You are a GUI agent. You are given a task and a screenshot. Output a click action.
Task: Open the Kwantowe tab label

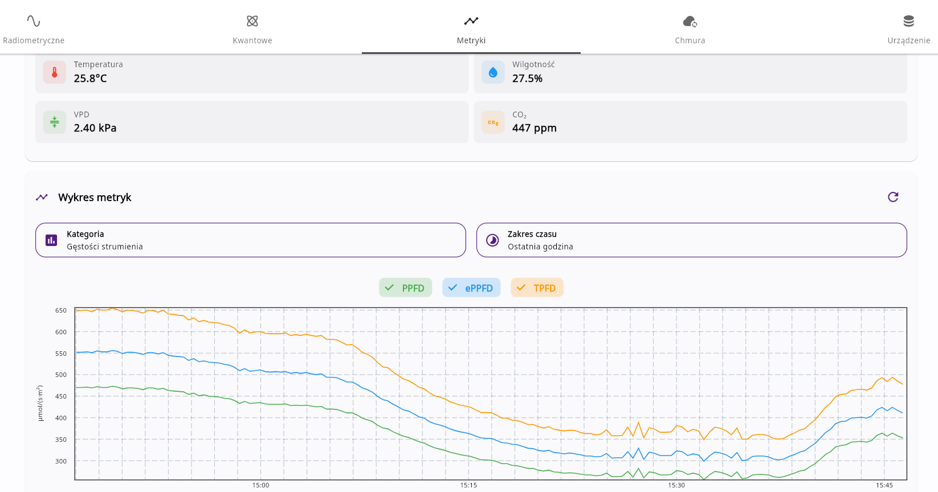pos(252,40)
